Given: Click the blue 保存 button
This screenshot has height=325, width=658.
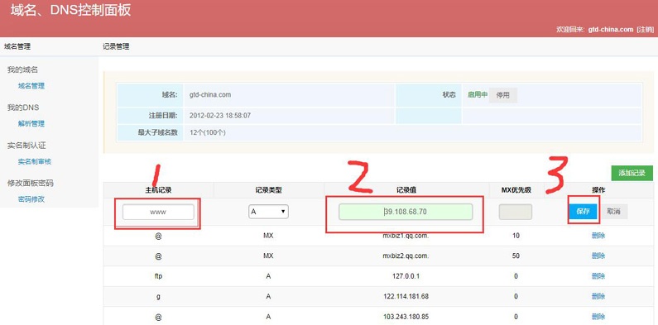Looking at the screenshot, I should pyautogui.click(x=584, y=212).
